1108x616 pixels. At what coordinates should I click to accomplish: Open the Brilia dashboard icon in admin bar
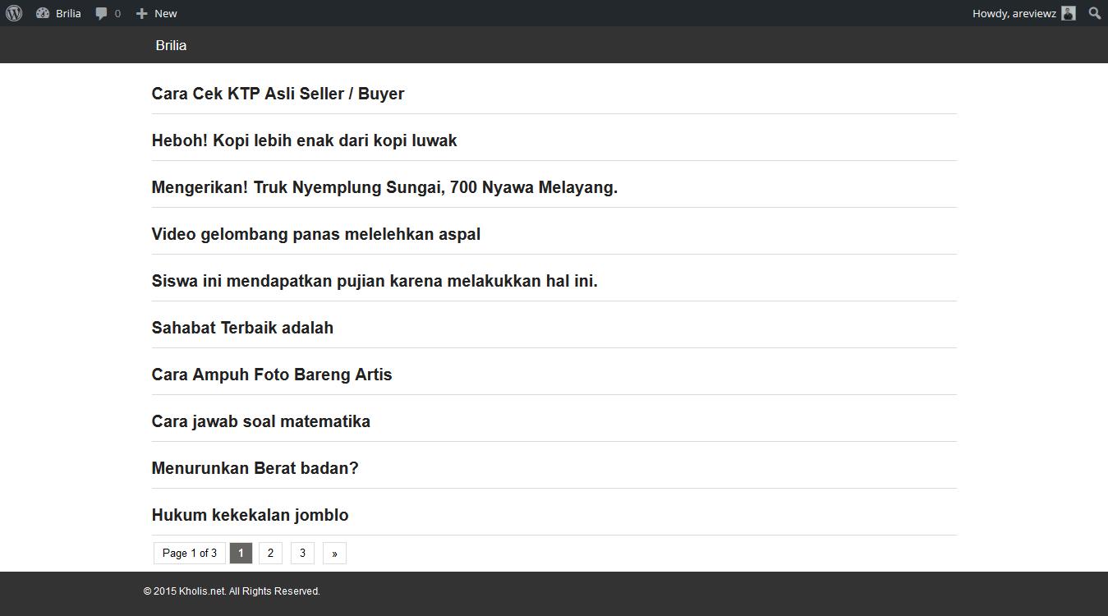click(x=43, y=13)
